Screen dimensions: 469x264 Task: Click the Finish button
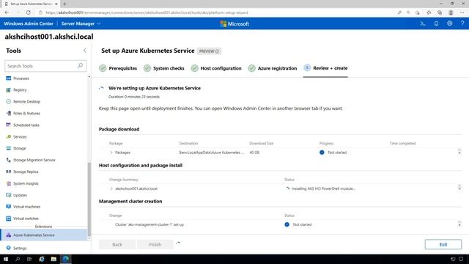(155, 244)
